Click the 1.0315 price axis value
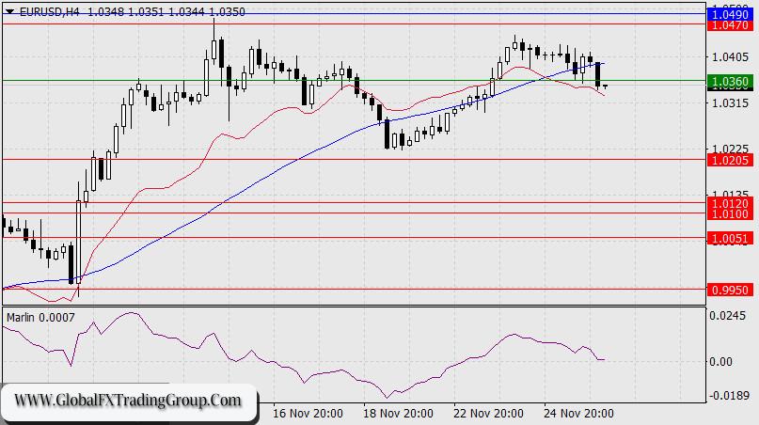The width and height of the screenshot is (759, 425). (731, 103)
